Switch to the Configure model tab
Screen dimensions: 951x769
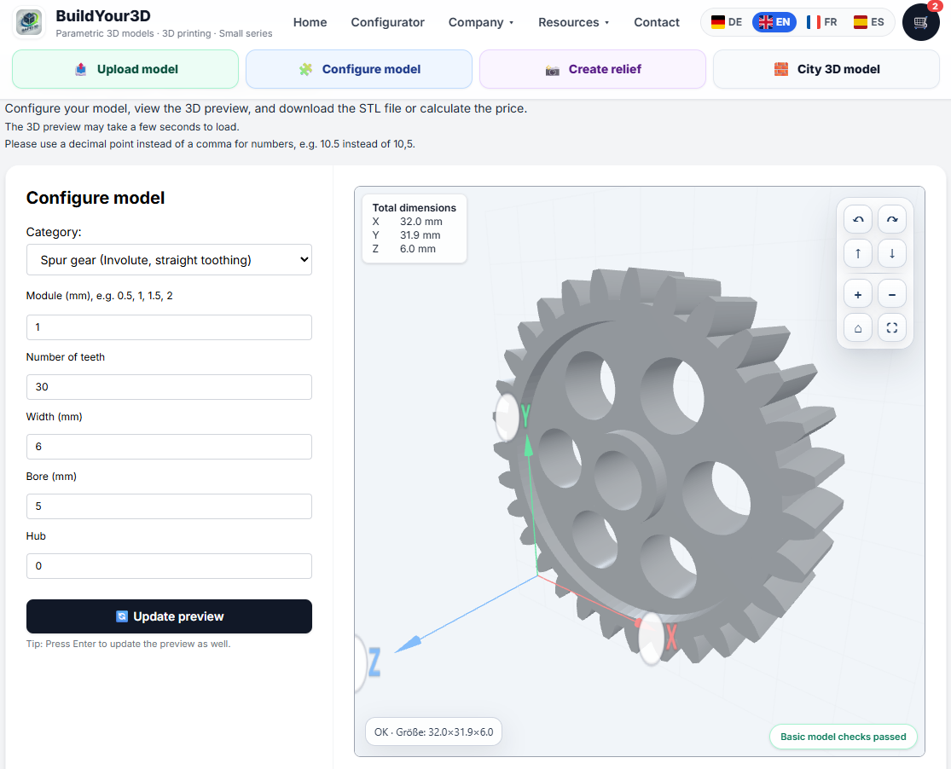click(359, 69)
